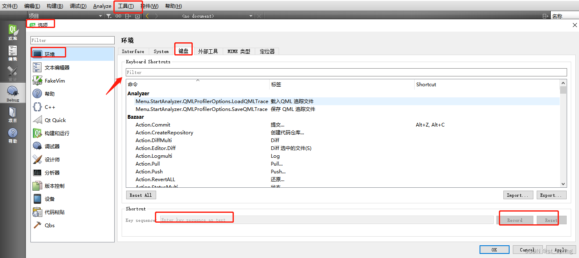Open the 构建(B) menu

[x=55, y=6]
